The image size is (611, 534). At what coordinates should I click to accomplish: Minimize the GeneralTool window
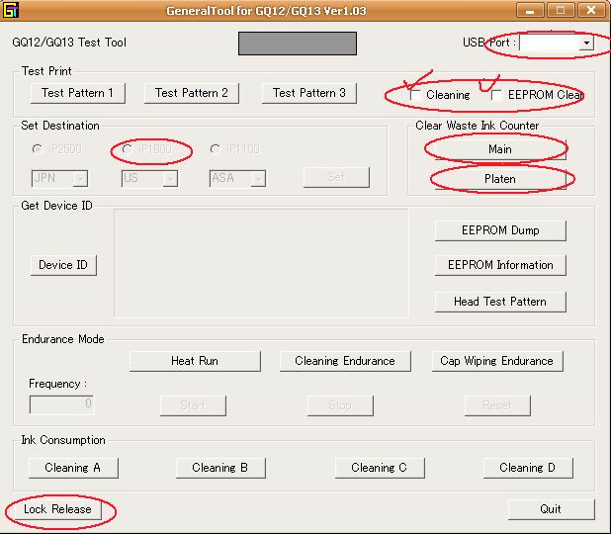click(530, 10)
